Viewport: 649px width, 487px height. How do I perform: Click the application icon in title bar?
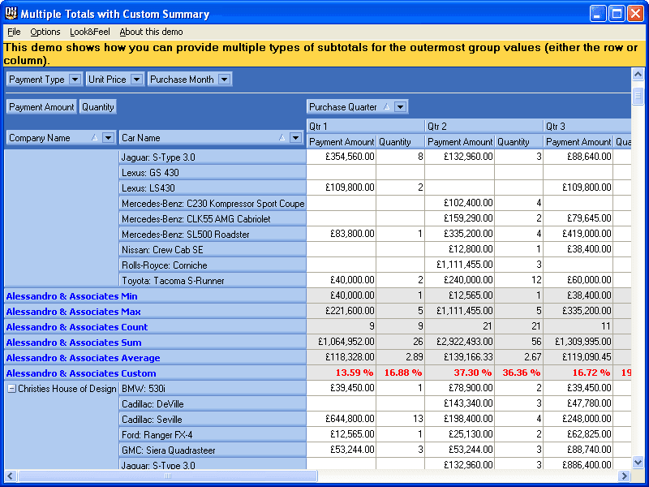[11, 13]
